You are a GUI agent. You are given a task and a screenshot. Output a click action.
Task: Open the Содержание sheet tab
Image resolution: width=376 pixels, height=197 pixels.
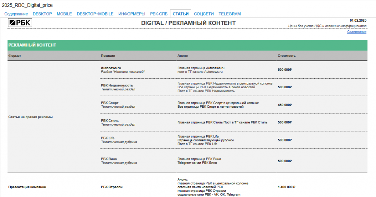[x=16, y=14]
